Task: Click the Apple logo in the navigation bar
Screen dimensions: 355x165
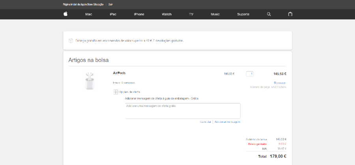Action: [x=65, y=14]
